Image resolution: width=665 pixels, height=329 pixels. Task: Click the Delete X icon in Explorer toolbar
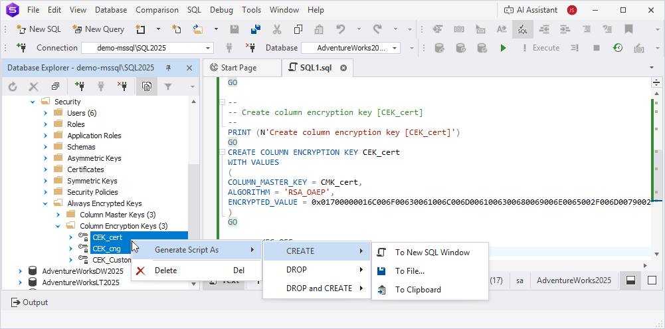(x=33, y=86)
